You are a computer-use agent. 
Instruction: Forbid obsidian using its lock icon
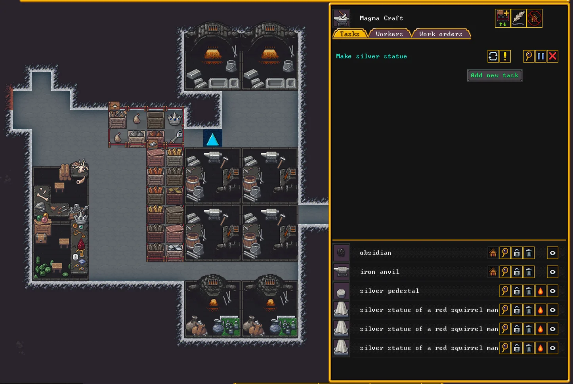click(517, 253)
